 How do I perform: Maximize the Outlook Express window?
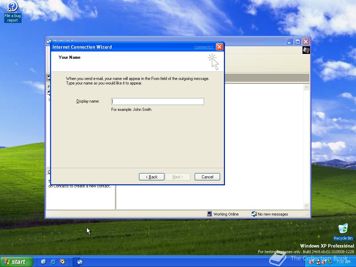(x=298, y=42)
